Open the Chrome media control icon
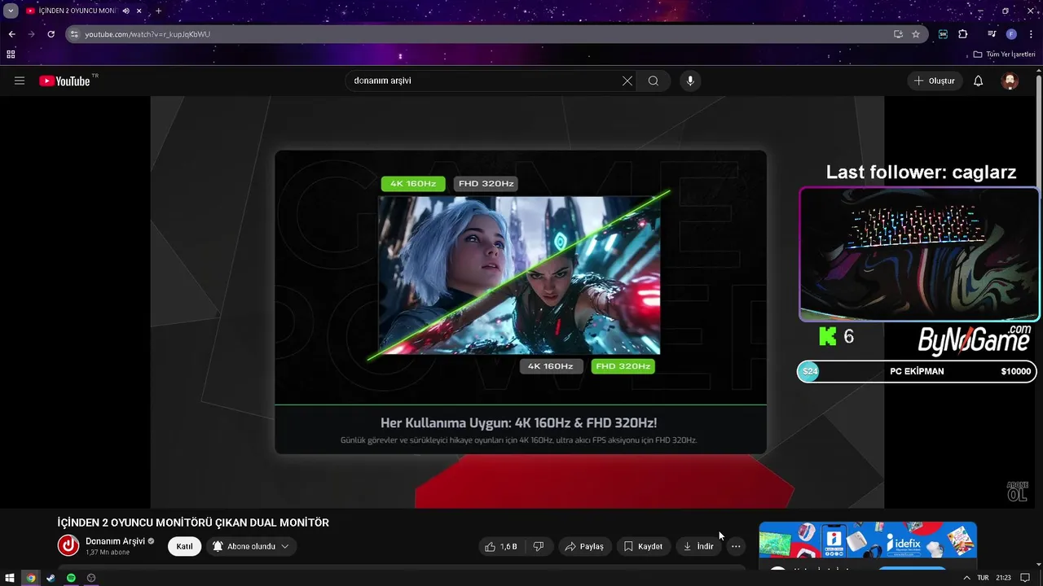Image resolution: width=1043 pixels, height=586 pixels. [x=992, y=34]
